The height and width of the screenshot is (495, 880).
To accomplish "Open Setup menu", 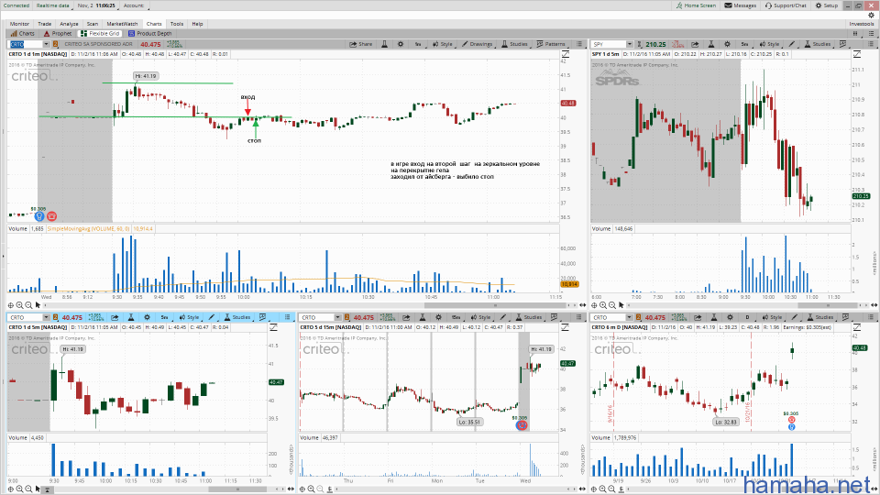I will tap(827, 5).
